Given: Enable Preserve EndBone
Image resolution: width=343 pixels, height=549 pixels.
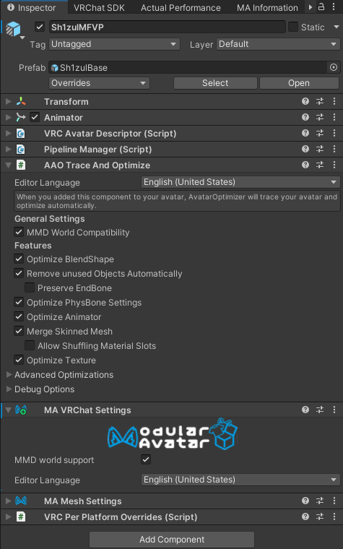Looking at the screenshot, I should tap(30, 288).
